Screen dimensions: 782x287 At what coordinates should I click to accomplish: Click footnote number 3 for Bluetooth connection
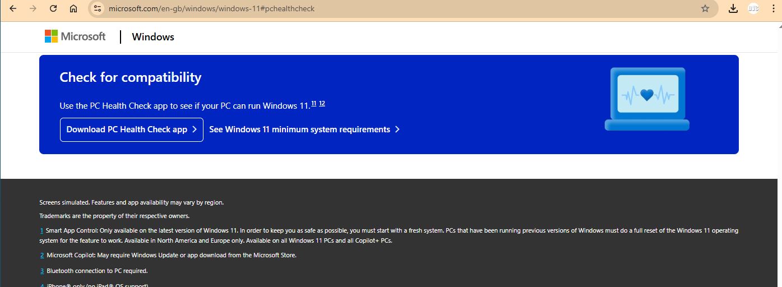pos(41,271)
